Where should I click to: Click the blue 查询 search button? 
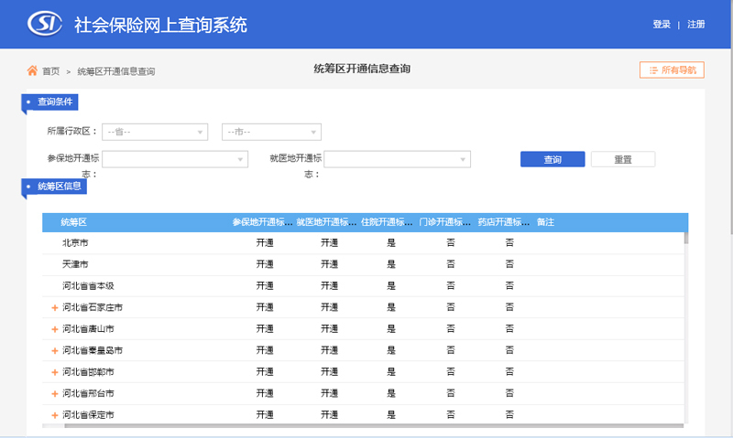(552, 159)
